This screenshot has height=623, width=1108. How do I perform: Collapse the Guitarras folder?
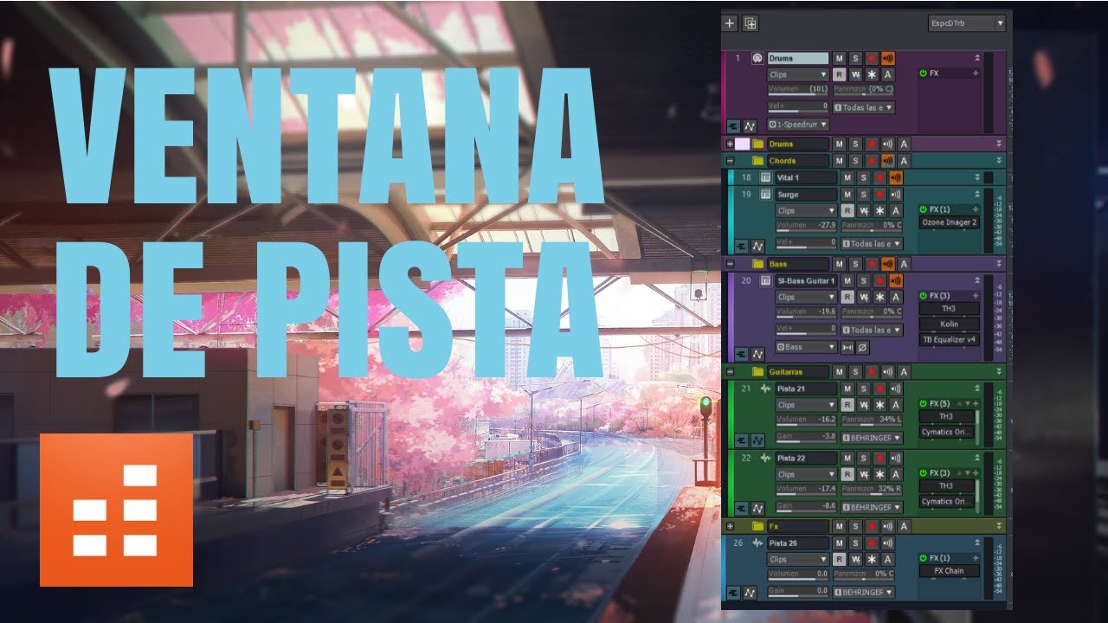(730, 372)
